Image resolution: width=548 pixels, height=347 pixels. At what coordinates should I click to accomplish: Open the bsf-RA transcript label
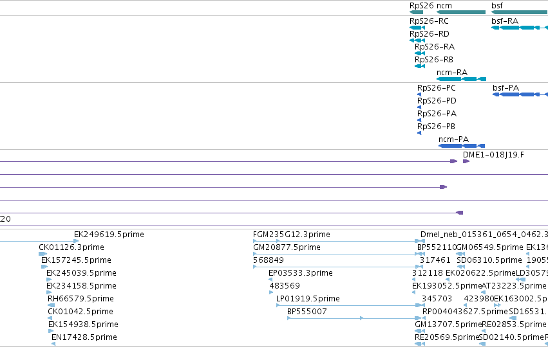(x=505, y=21)
